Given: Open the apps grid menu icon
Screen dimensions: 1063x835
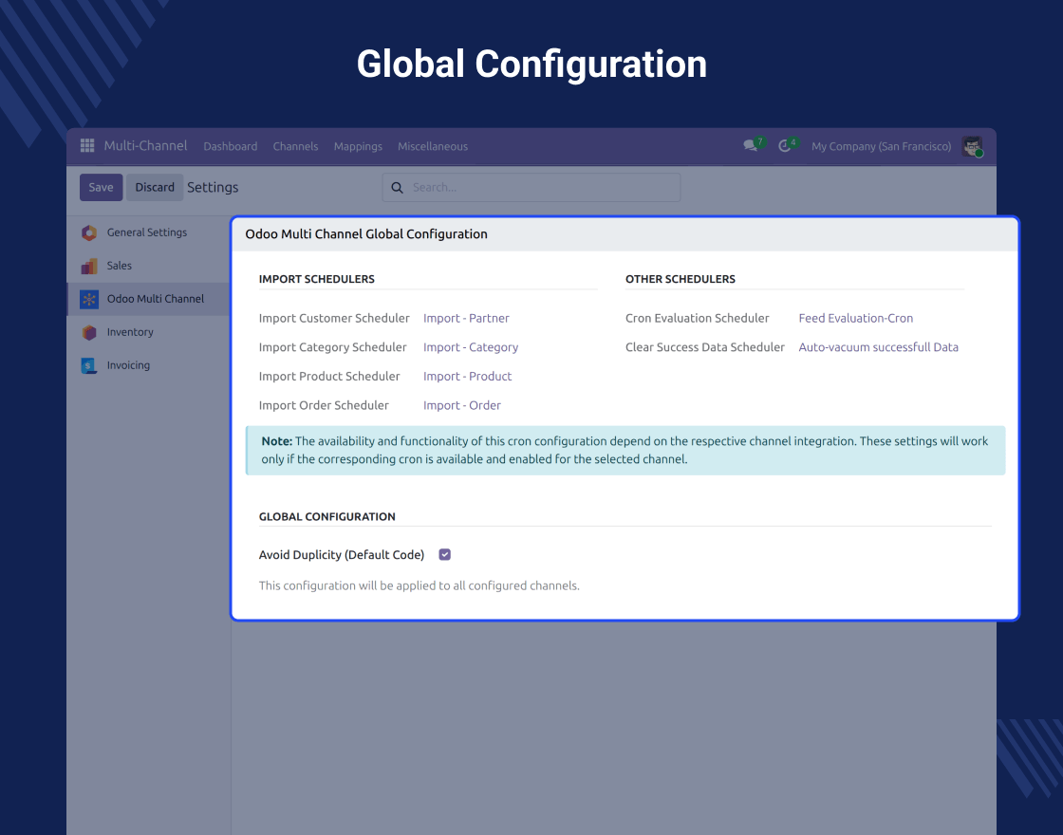Looking at the screenshot, I should [86, 146].
